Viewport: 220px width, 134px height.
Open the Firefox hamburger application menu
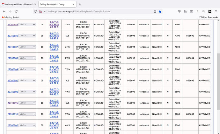pyautogui.click(x=216, y=11)
